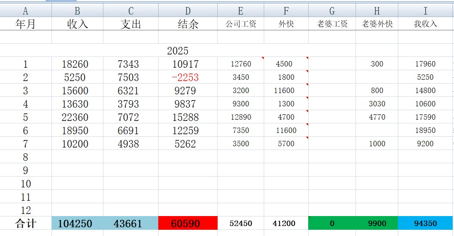454x236 pixels.
Task: Select the red negative balance -2253
Action: click(x=188, y=77)
